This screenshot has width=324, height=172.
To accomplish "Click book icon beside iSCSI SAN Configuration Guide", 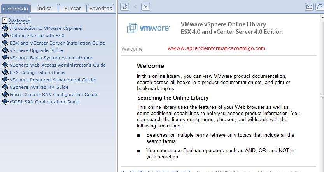I will click(5, 102).
